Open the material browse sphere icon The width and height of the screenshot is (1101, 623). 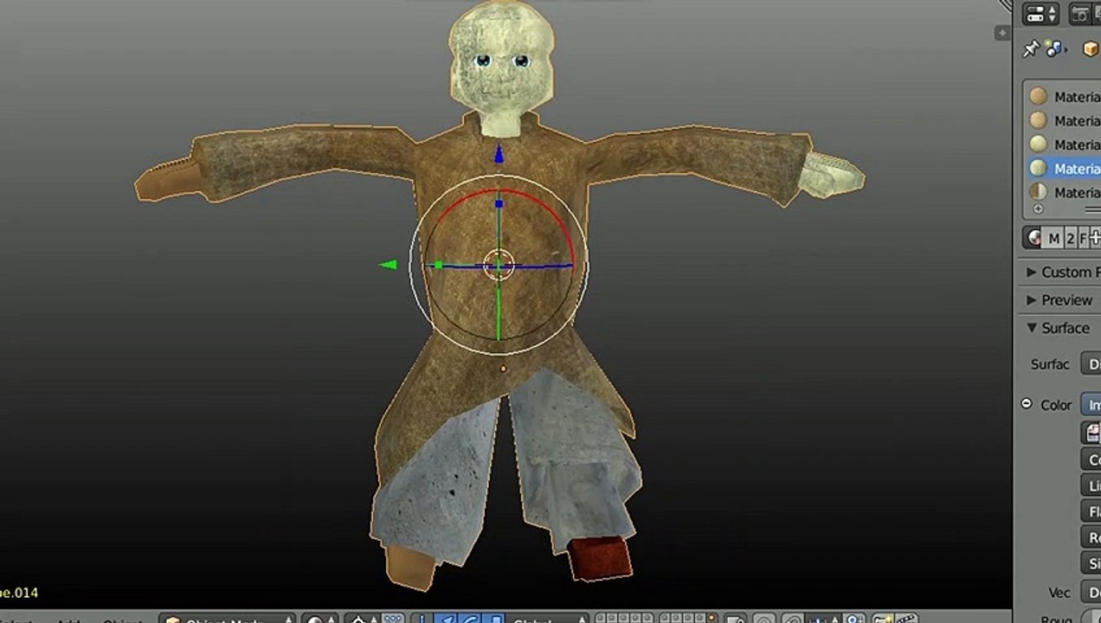[x=1033, y=238]
